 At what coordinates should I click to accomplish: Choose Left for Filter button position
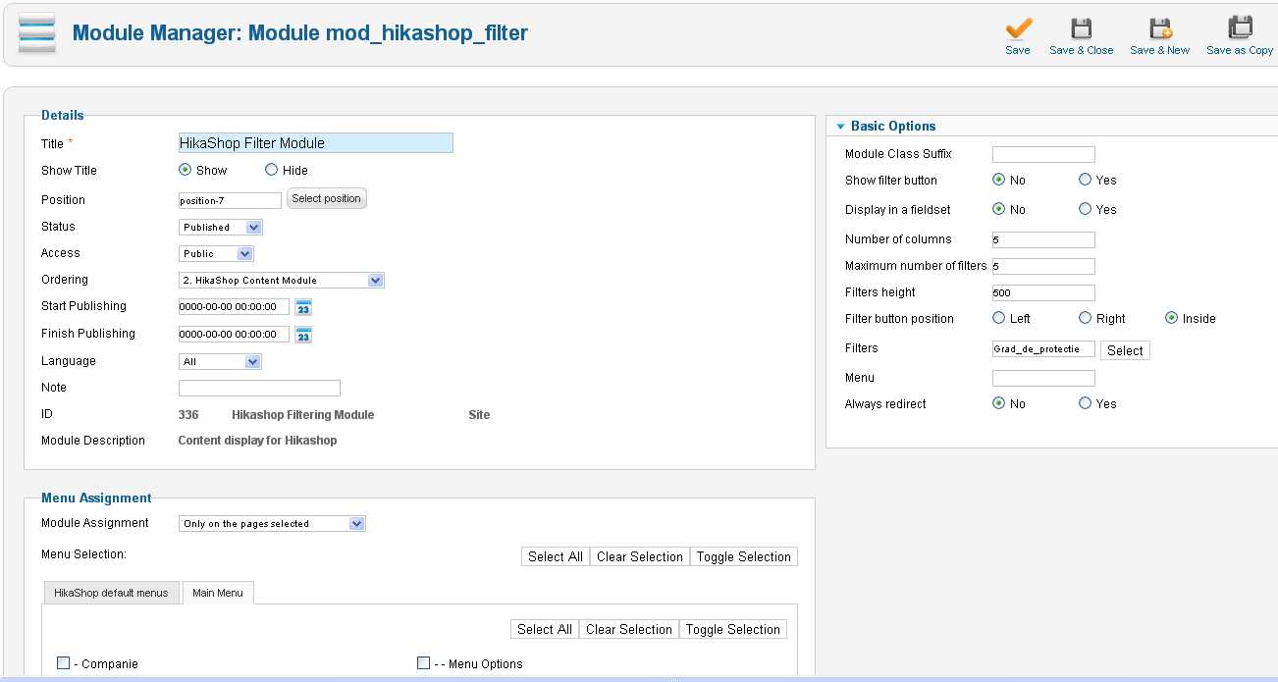point(999,318)
